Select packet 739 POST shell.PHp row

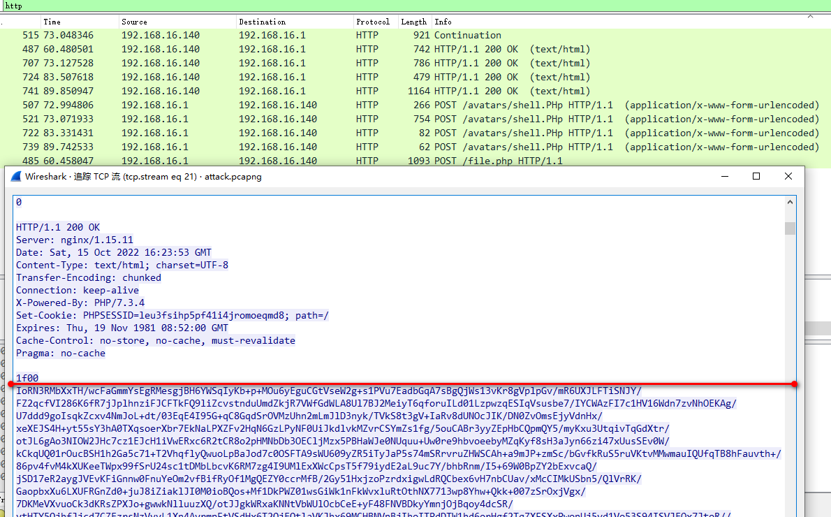(415, 147)
